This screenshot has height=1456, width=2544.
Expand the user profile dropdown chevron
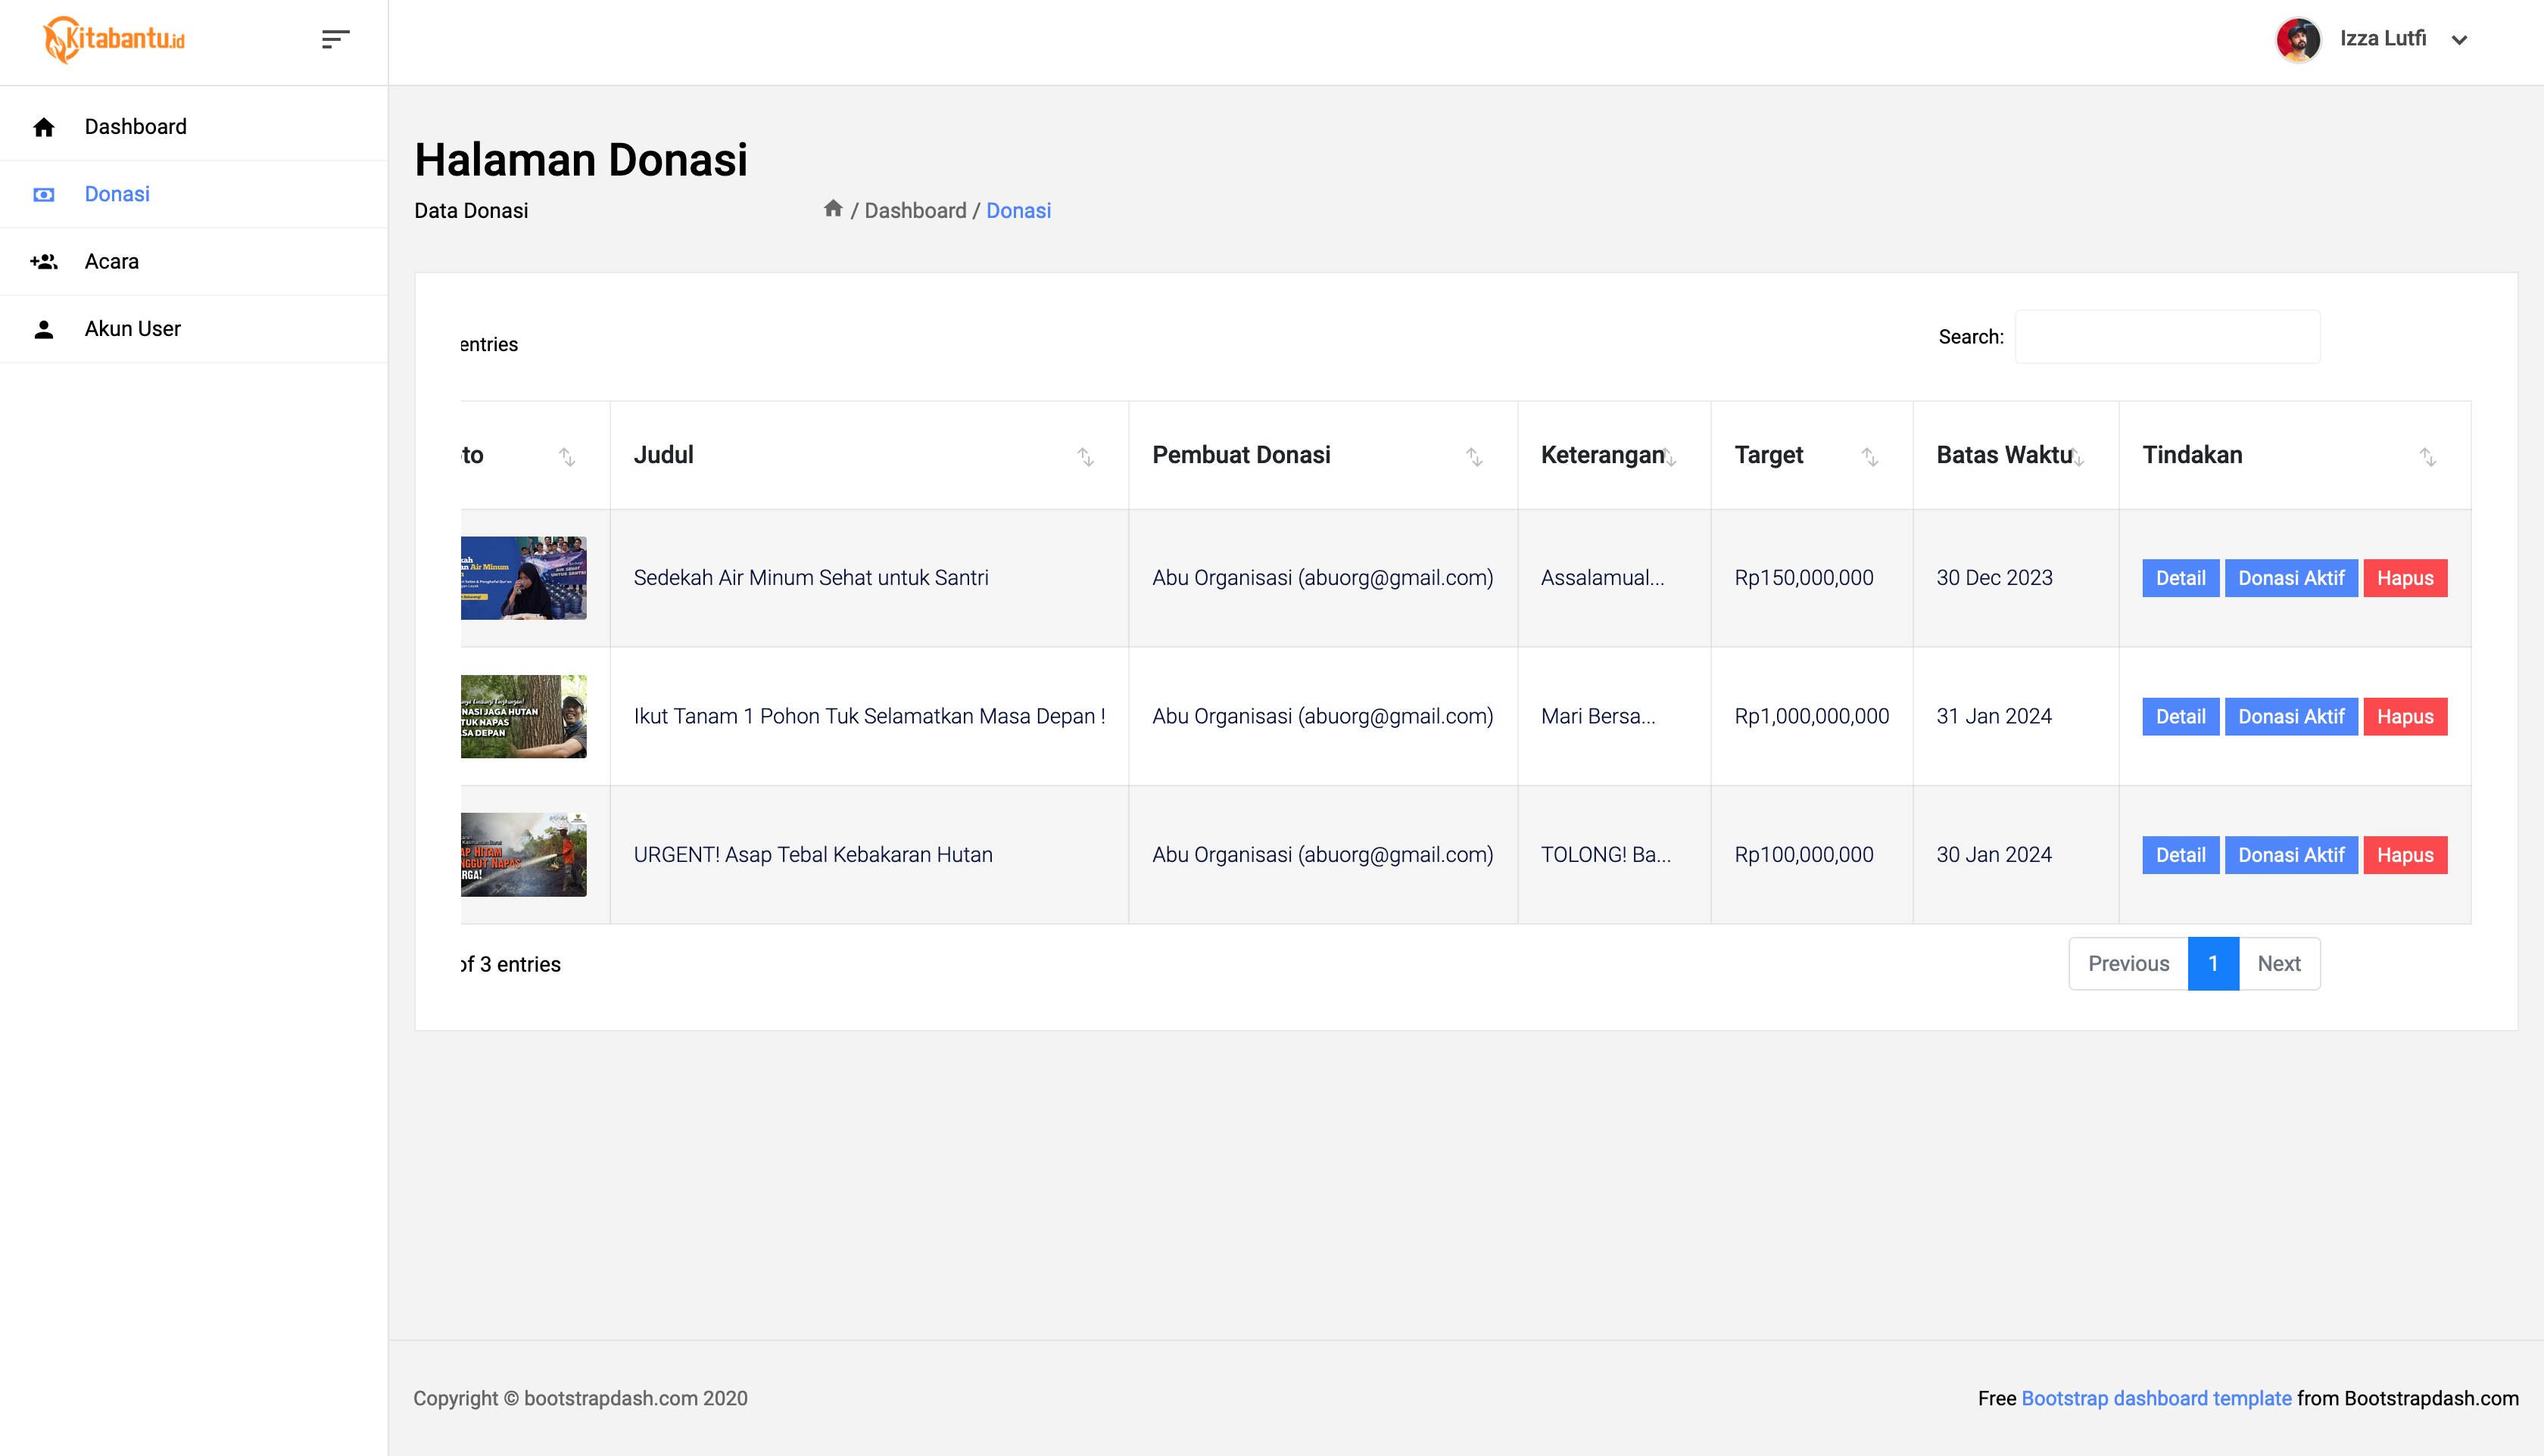2459,40
